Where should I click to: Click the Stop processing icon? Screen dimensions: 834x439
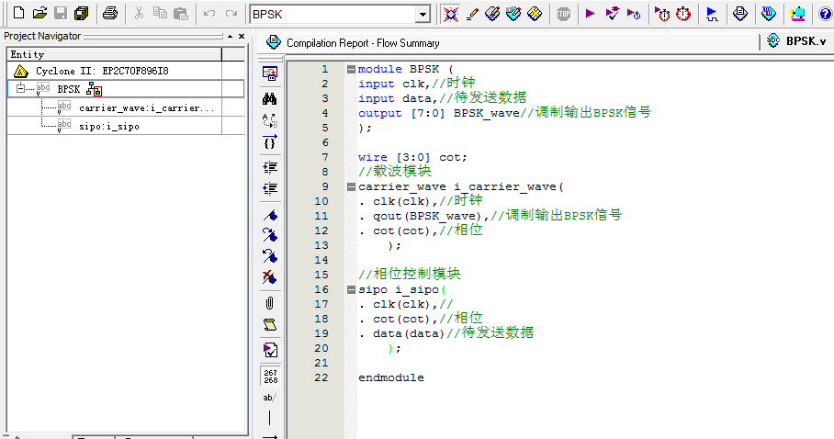pyautogui.click(x=563, y=14)
